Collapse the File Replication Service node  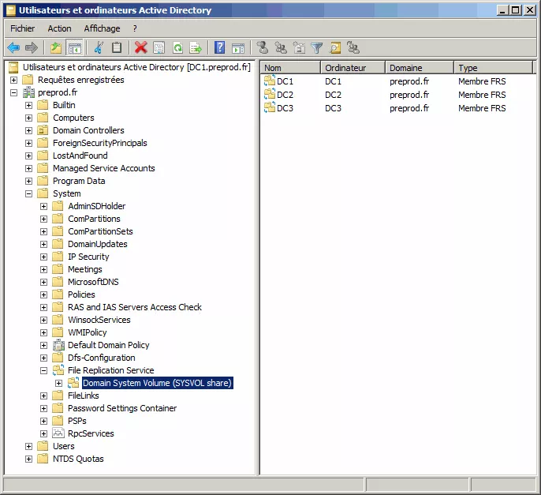tap(43, 370)
